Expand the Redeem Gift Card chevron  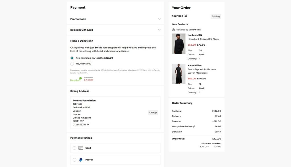[x=159, y=30]
